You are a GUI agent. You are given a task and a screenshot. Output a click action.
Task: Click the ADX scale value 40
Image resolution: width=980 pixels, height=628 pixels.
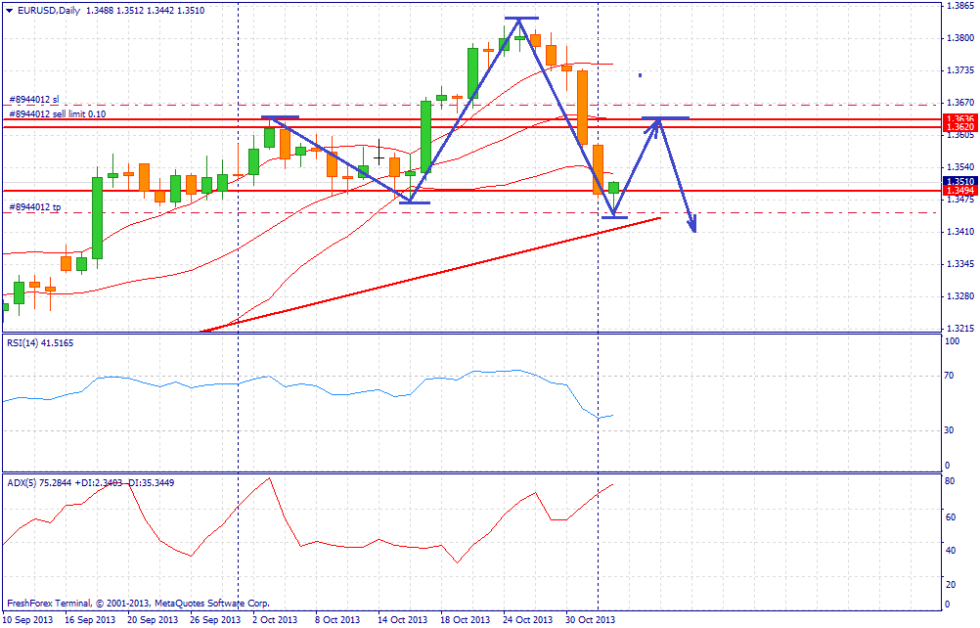click(950, 551)
